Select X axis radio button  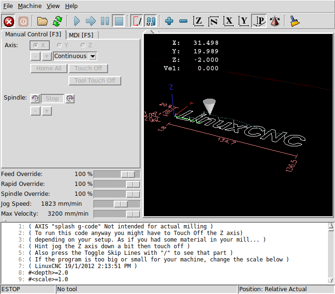click(40, 45)
